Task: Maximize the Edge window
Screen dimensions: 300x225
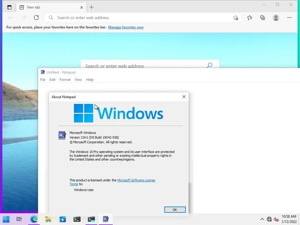Action: [277, 4]
